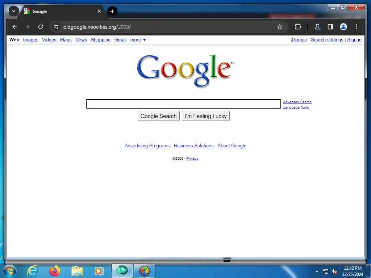Screen dimensions: 371x278
Task: Go back to the previous page
Action: point(14,27)
